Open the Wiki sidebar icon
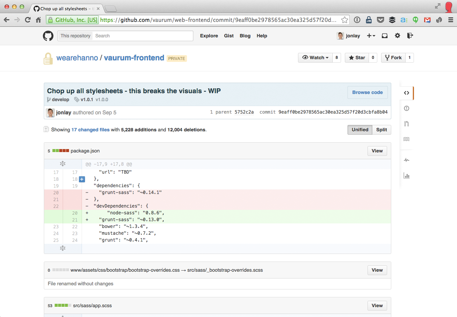The image size is (457, 317). click(406, 139)
